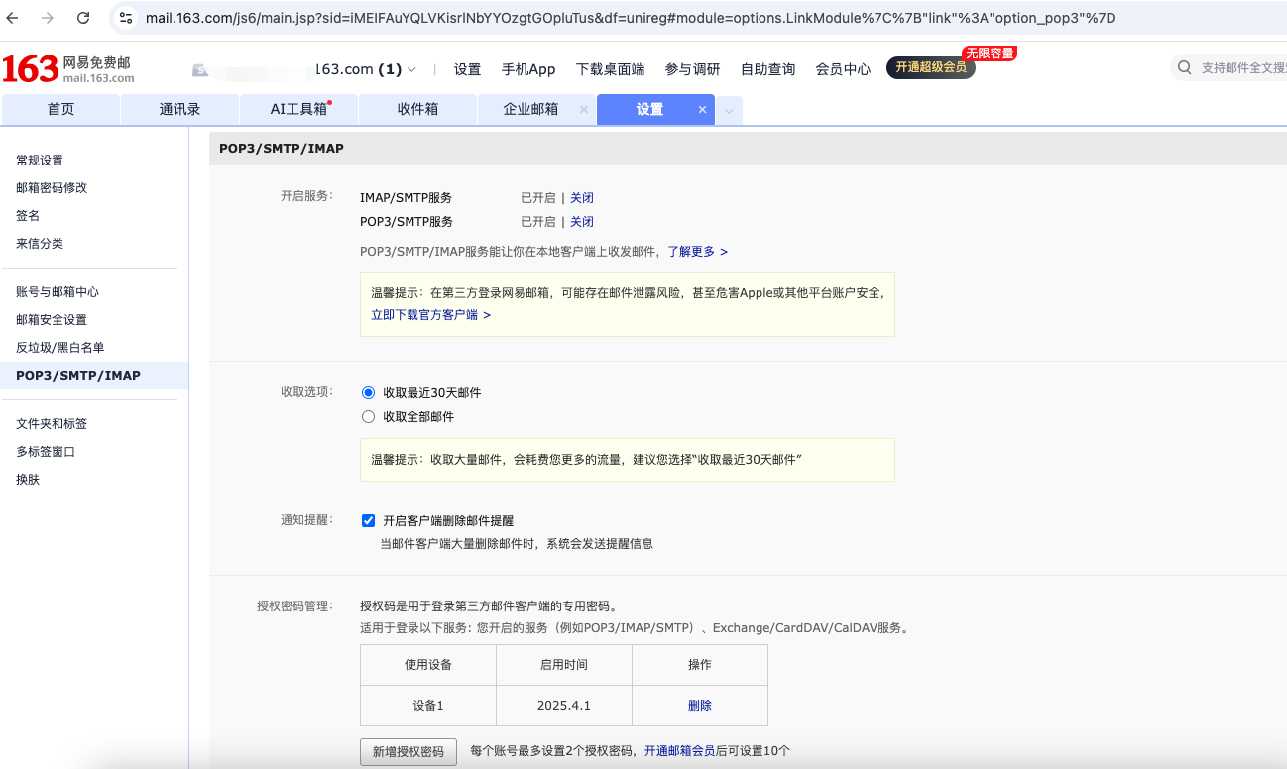Toggle 开启客户端删除邮件提醒 checkbox

(369, 520)
